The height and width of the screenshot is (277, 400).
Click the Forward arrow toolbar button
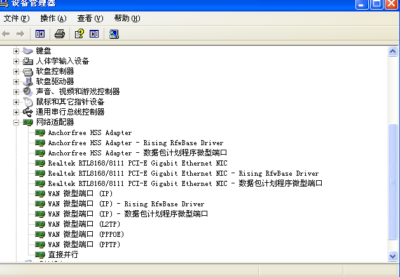(20, 34)
